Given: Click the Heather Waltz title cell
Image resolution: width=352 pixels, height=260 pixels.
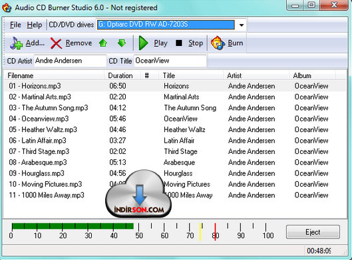Looking at the screenshot, I should point(184,129).
